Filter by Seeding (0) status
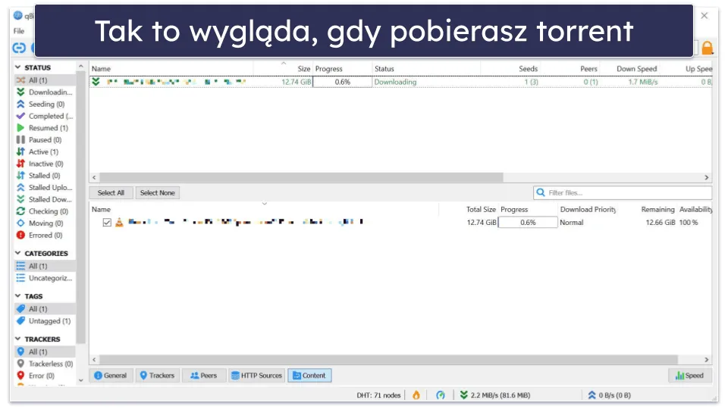728x409 pixels. [45, 104]
